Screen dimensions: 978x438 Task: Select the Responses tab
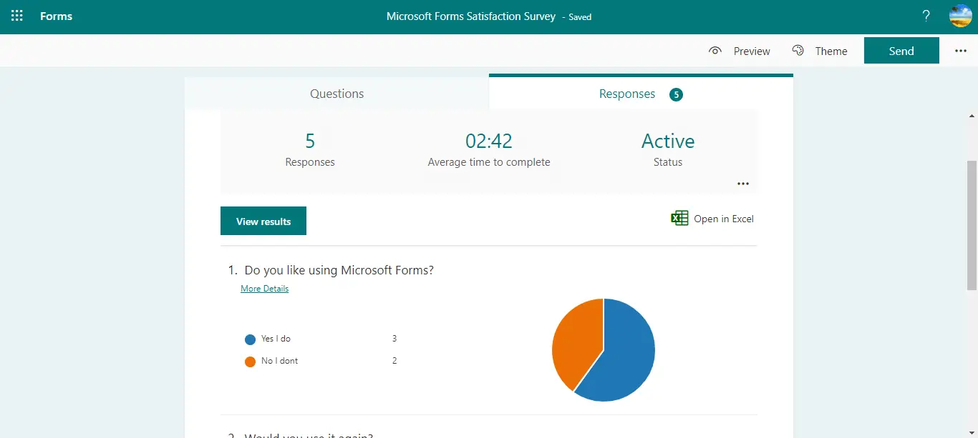(641, 94)
